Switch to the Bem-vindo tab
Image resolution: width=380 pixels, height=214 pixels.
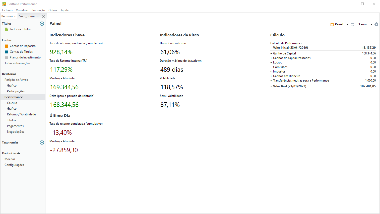[x=9, y=16]
